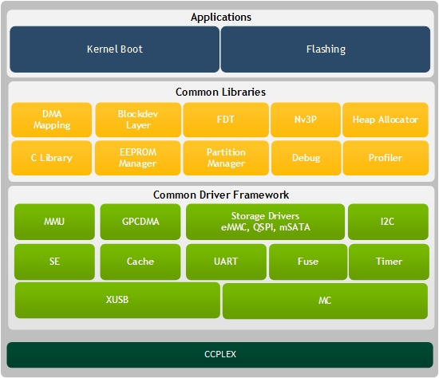Click the FDT library block

[x=226, y=120]
